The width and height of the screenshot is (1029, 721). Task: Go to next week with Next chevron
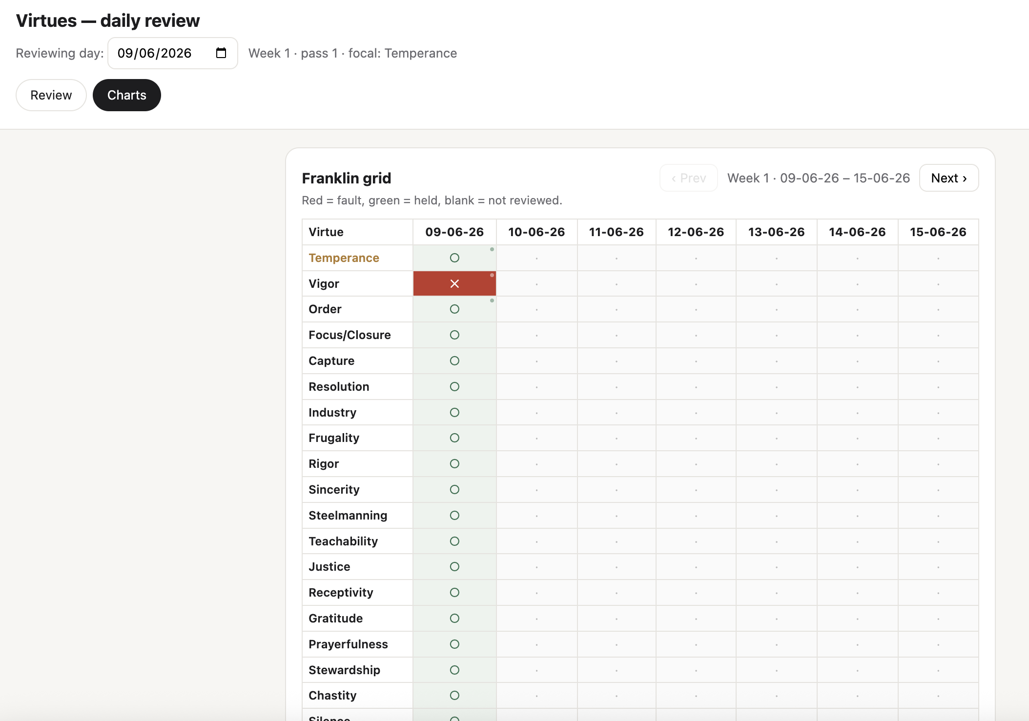(949, 178)
